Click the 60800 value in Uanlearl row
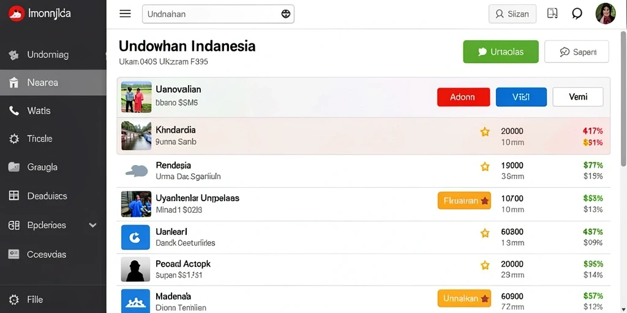 coord(512,232)
